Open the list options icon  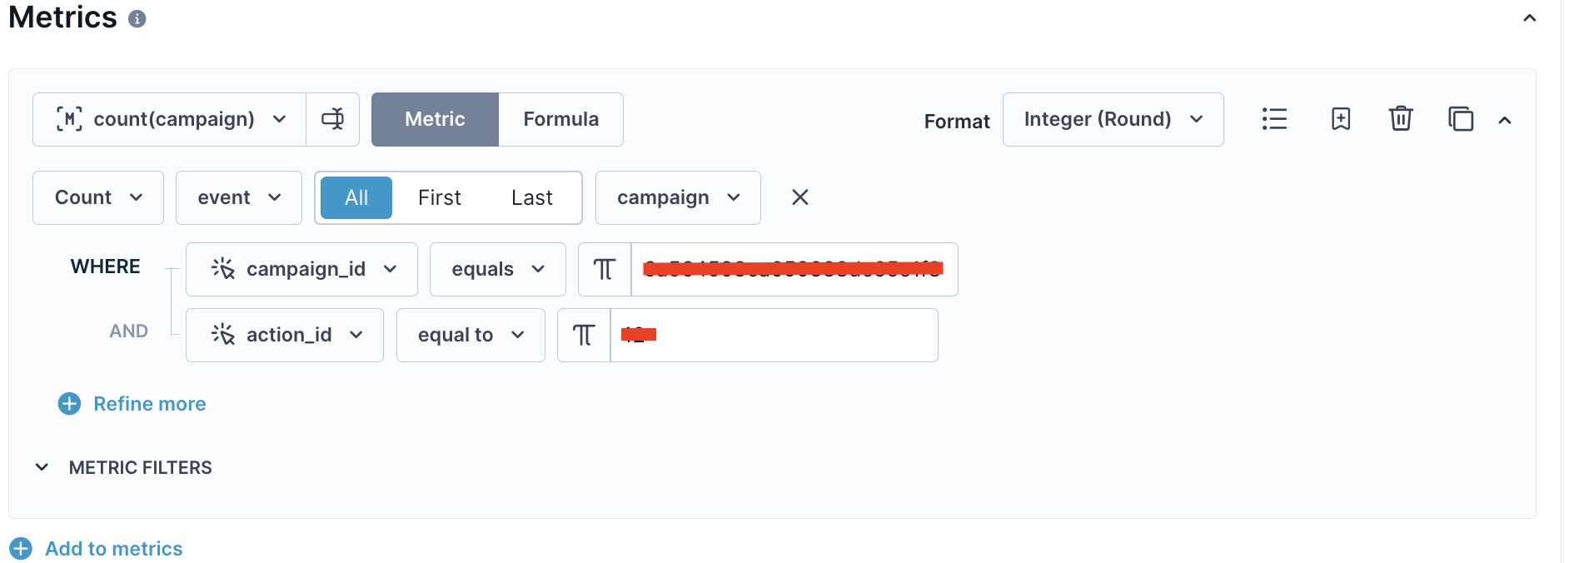click(x=1274, y=119)
